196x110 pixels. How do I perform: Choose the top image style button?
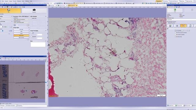point(21,29)
